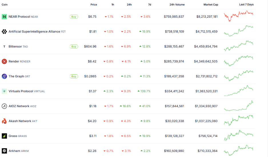Sort by the 24h Volume header

pos(177,5)
